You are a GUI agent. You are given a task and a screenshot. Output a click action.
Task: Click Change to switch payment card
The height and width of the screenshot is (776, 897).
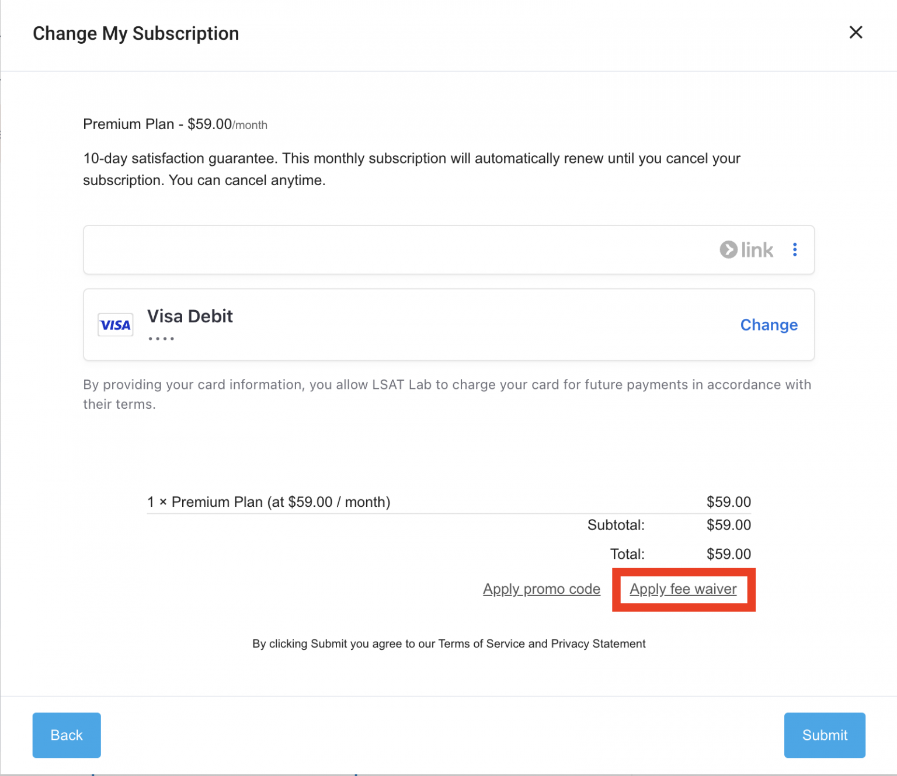tap(769, 325)
